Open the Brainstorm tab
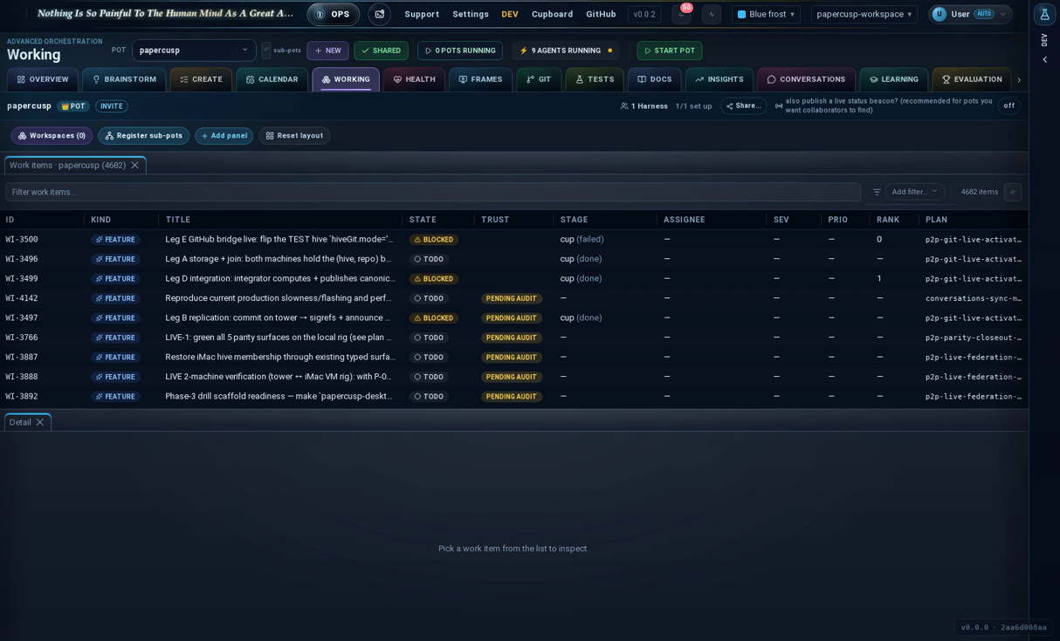Viewport: 1060px width, 641px height. pyautogui.click(x=124, y=79)
